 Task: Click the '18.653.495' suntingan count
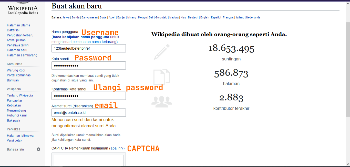click(231, 48)
